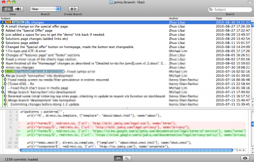Select the commit dated 2010-07-15 22:58:44

pyautogui.click(x=125, y=84)
